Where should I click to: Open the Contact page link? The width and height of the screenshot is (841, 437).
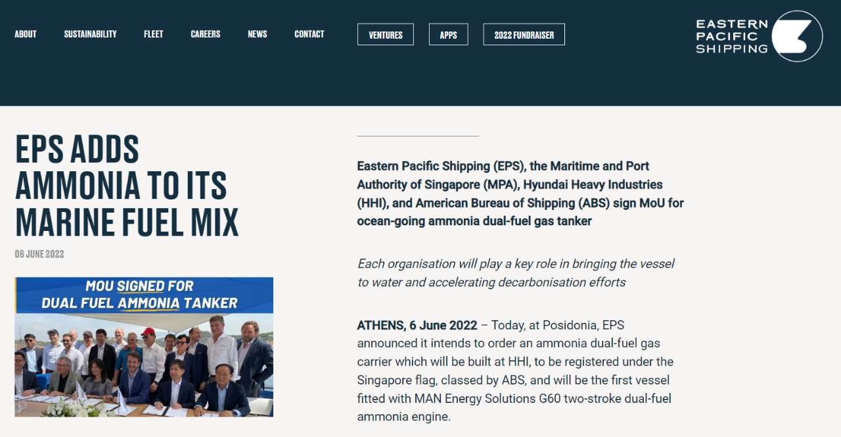[x=309, y=34]
